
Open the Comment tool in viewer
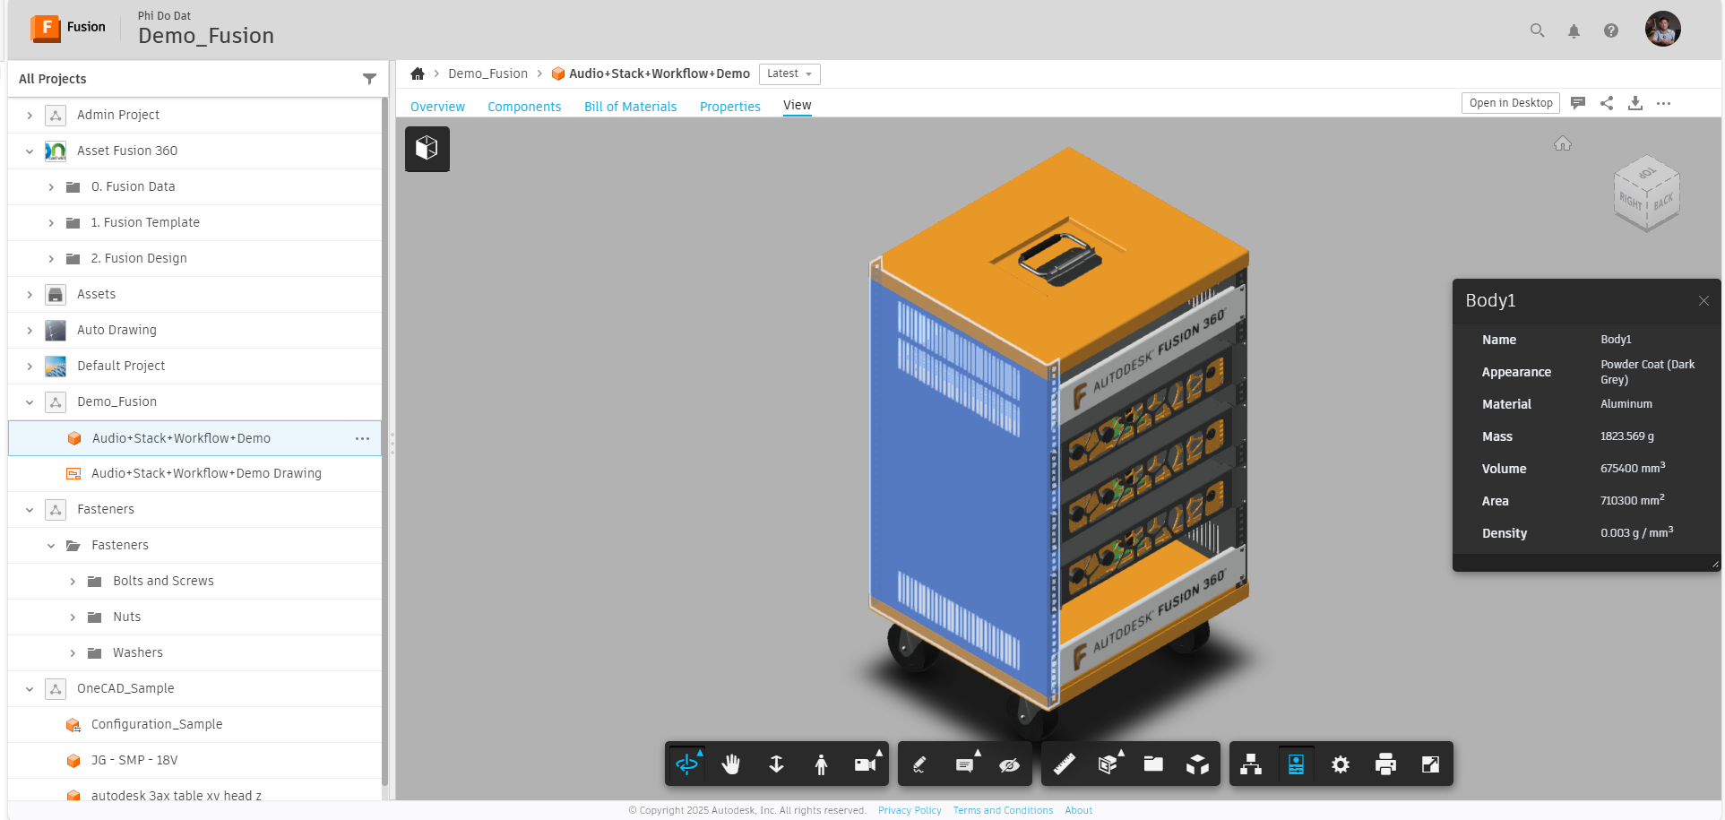964,764
